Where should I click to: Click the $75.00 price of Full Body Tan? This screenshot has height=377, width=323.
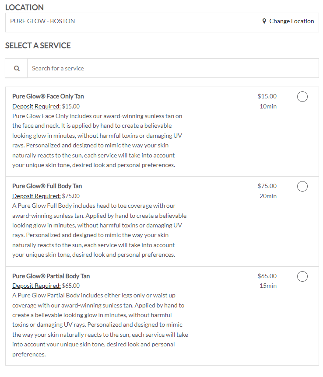pyautogui.click(x=267, y=186)
